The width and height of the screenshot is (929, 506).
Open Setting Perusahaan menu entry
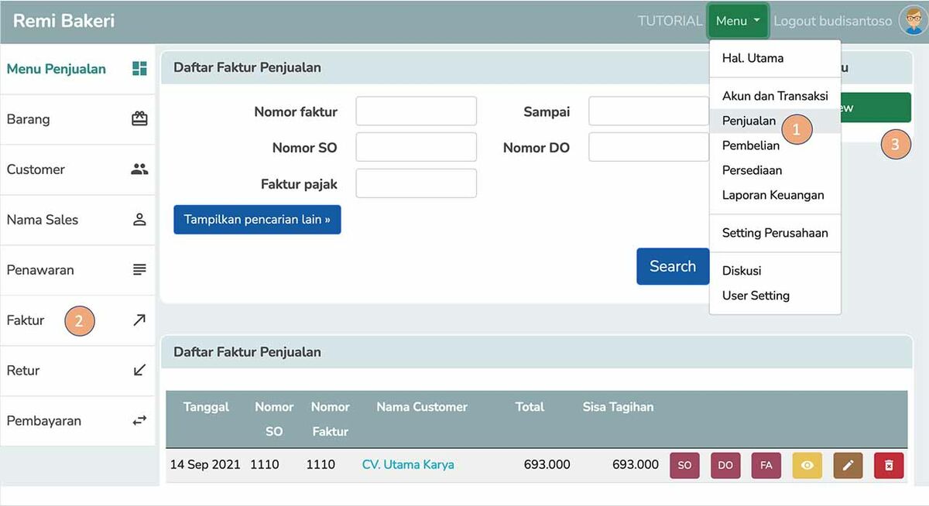click(774, 233)
